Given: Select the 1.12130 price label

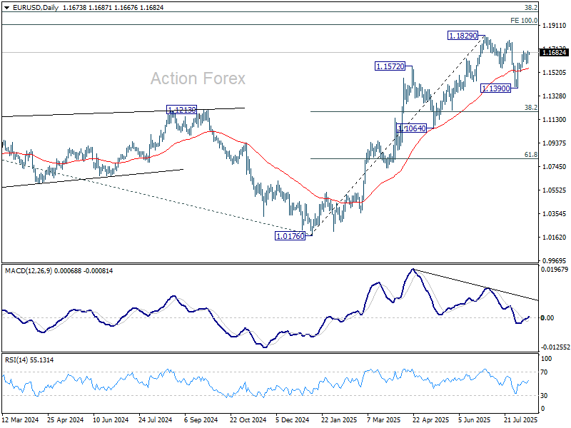Looking at the screenshot, I should coord(182,110).
